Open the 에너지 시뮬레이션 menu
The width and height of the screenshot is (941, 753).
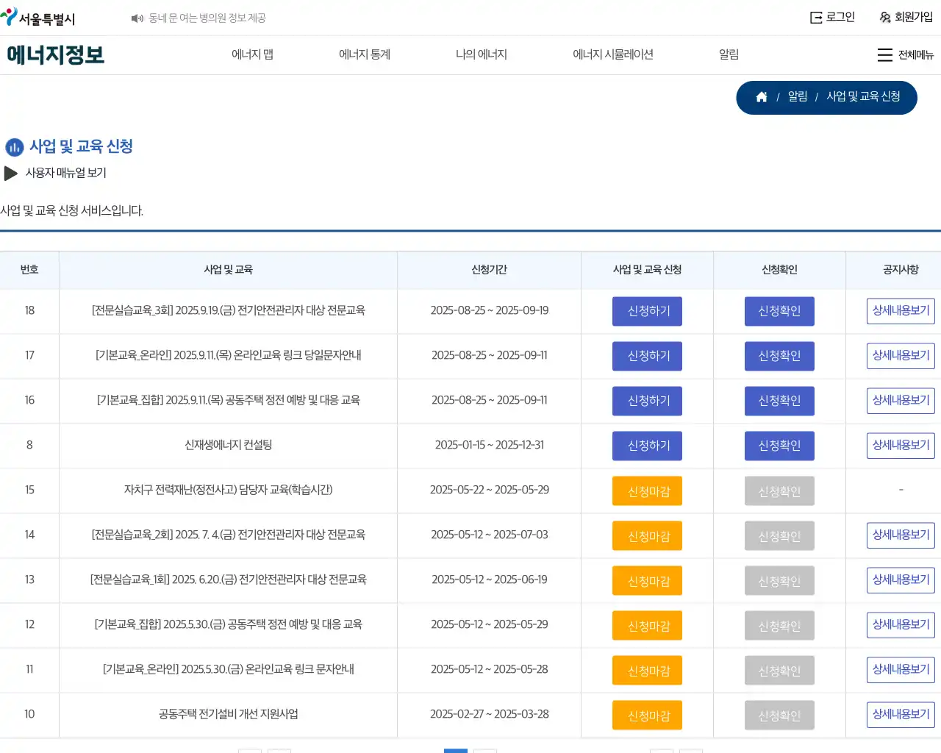(613, 54)
